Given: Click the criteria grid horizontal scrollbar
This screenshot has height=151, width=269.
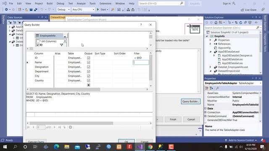Looking at the screenshot, I should 65,89.
